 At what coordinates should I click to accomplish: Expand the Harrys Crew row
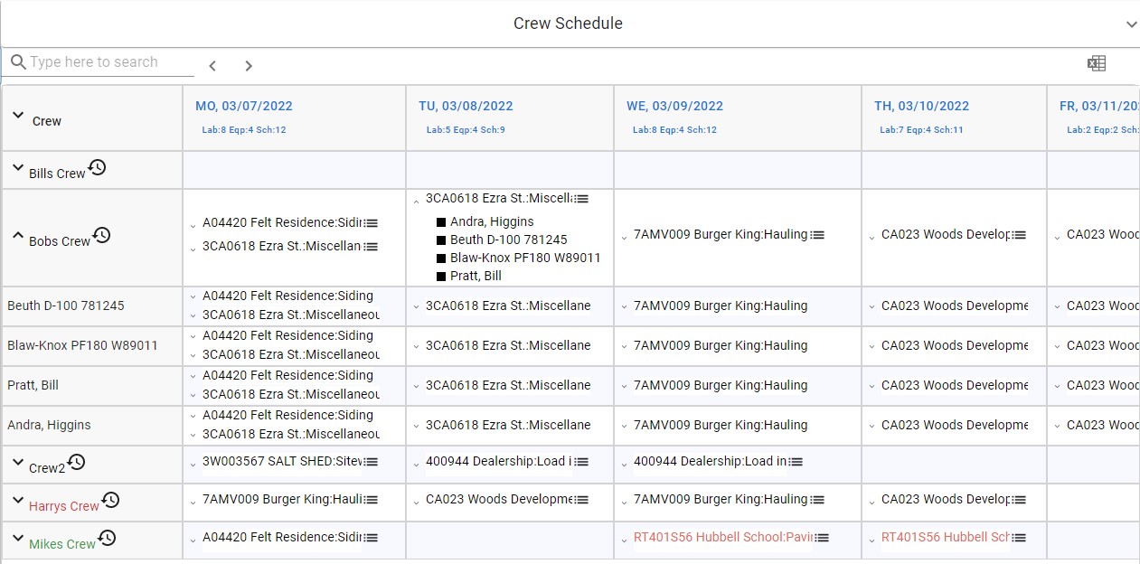pos(17,500)
